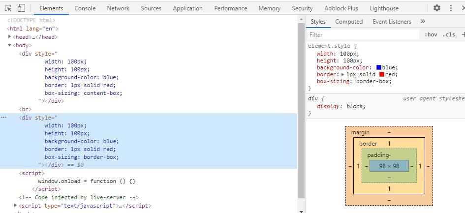Switch to the Computed pane tab

(x=349, y=21)
